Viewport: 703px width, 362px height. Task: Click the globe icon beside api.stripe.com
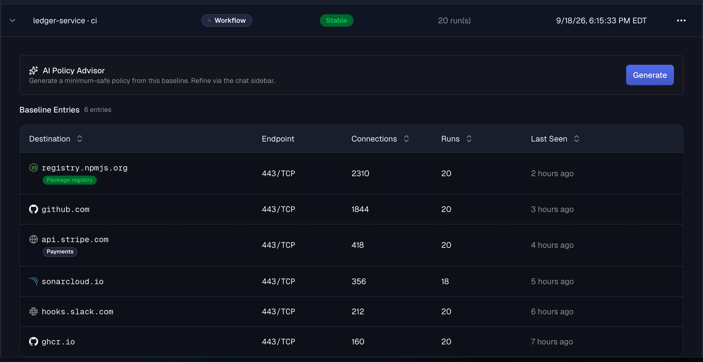pos(34,239)
